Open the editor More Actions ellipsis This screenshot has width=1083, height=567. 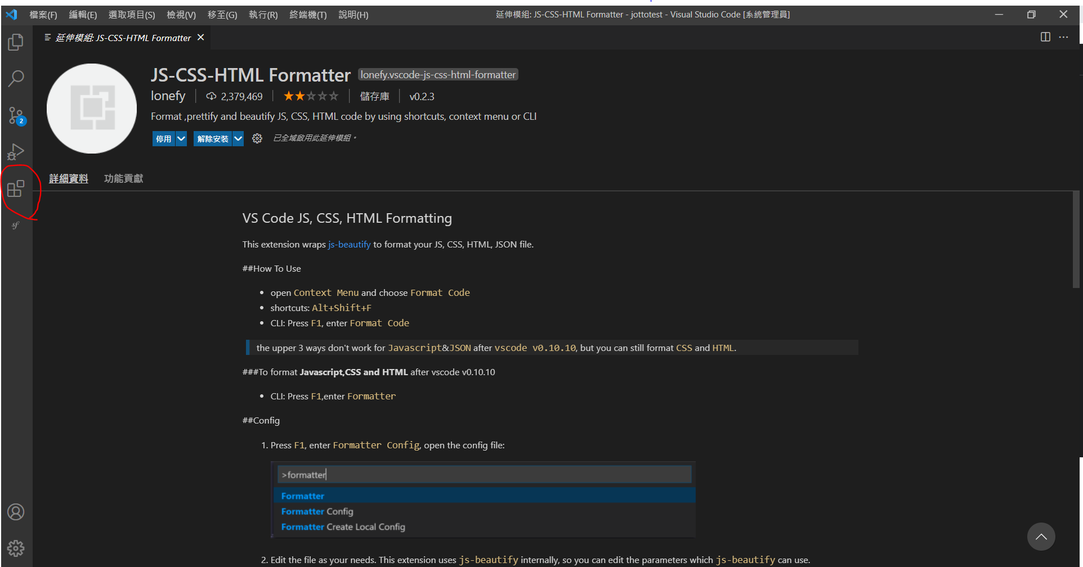pos(1063,37)
